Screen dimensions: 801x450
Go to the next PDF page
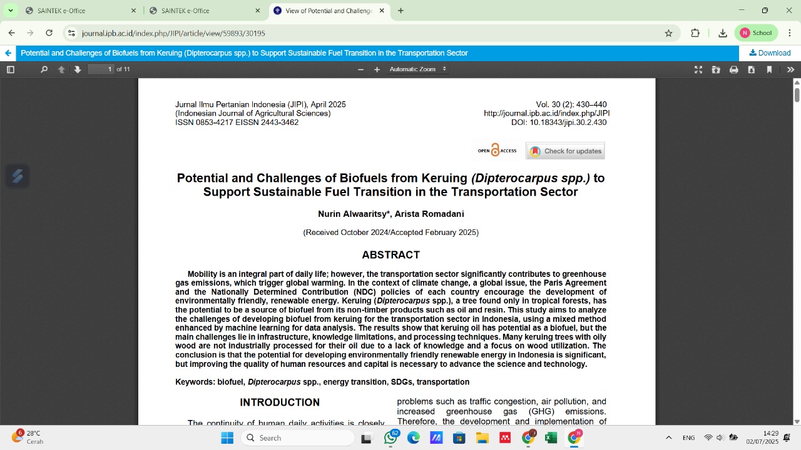[78, 69]
